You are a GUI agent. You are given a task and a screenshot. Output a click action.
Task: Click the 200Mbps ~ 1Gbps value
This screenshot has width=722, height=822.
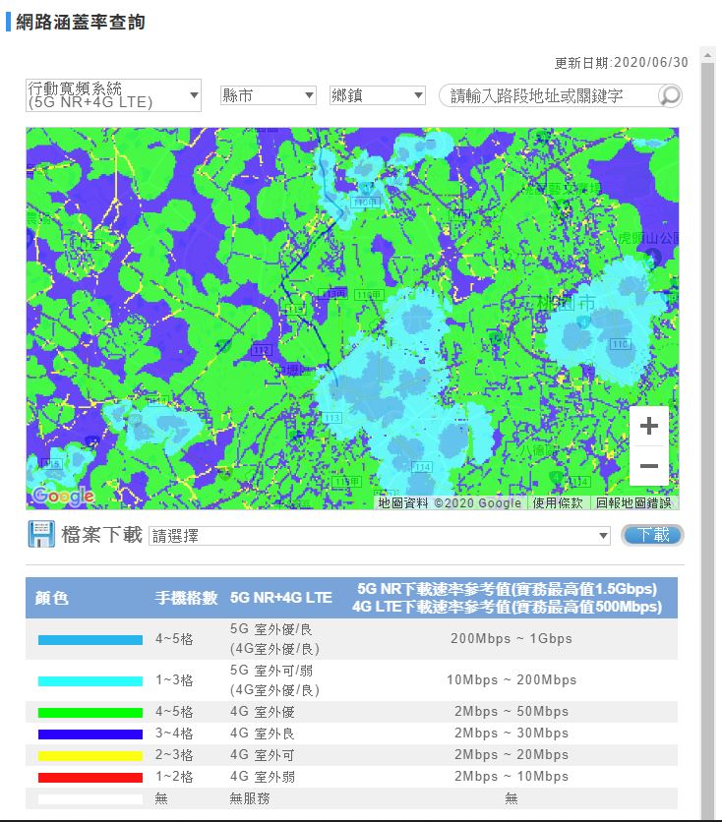511,638
